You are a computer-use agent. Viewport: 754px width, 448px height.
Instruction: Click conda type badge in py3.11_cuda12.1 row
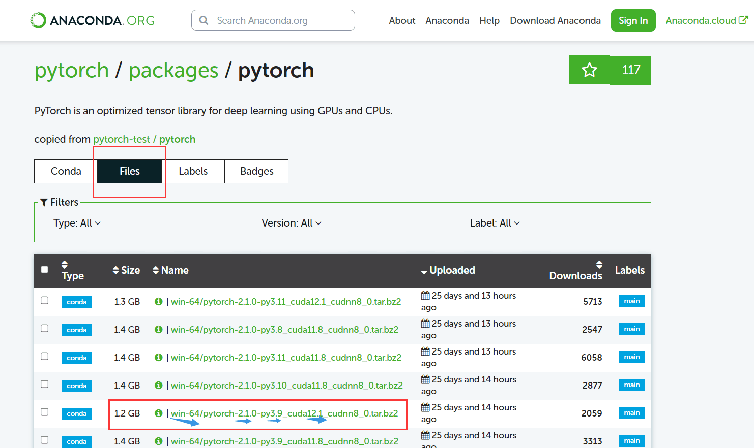point(76,302)
